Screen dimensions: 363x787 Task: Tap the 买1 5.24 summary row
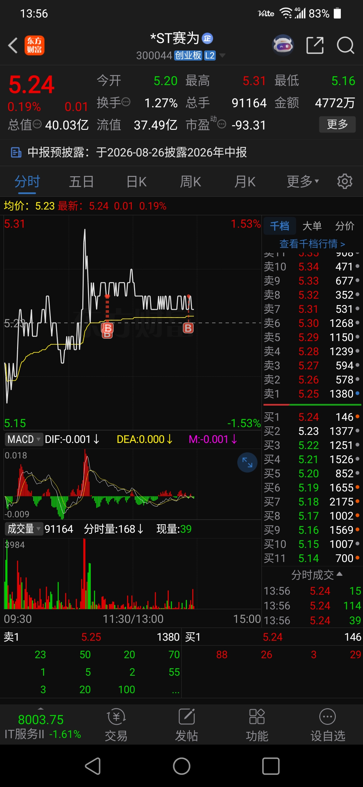tap(273, 637)
